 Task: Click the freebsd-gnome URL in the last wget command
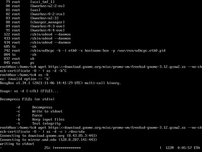tap(117, 128)
